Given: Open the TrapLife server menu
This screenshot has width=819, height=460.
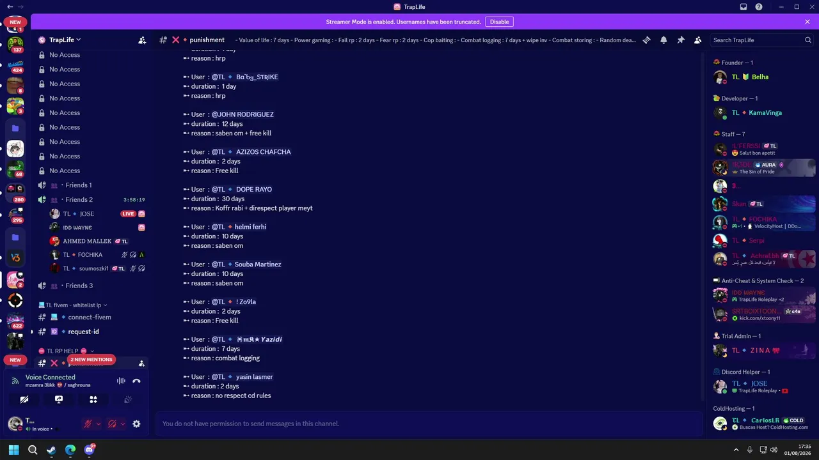Looking at the screenshot, I should click(x=65, y=40).
